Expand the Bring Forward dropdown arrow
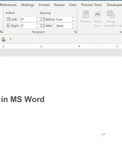This screenshot has width=122, height=163. pyautogui.click(x=117, y=26)
